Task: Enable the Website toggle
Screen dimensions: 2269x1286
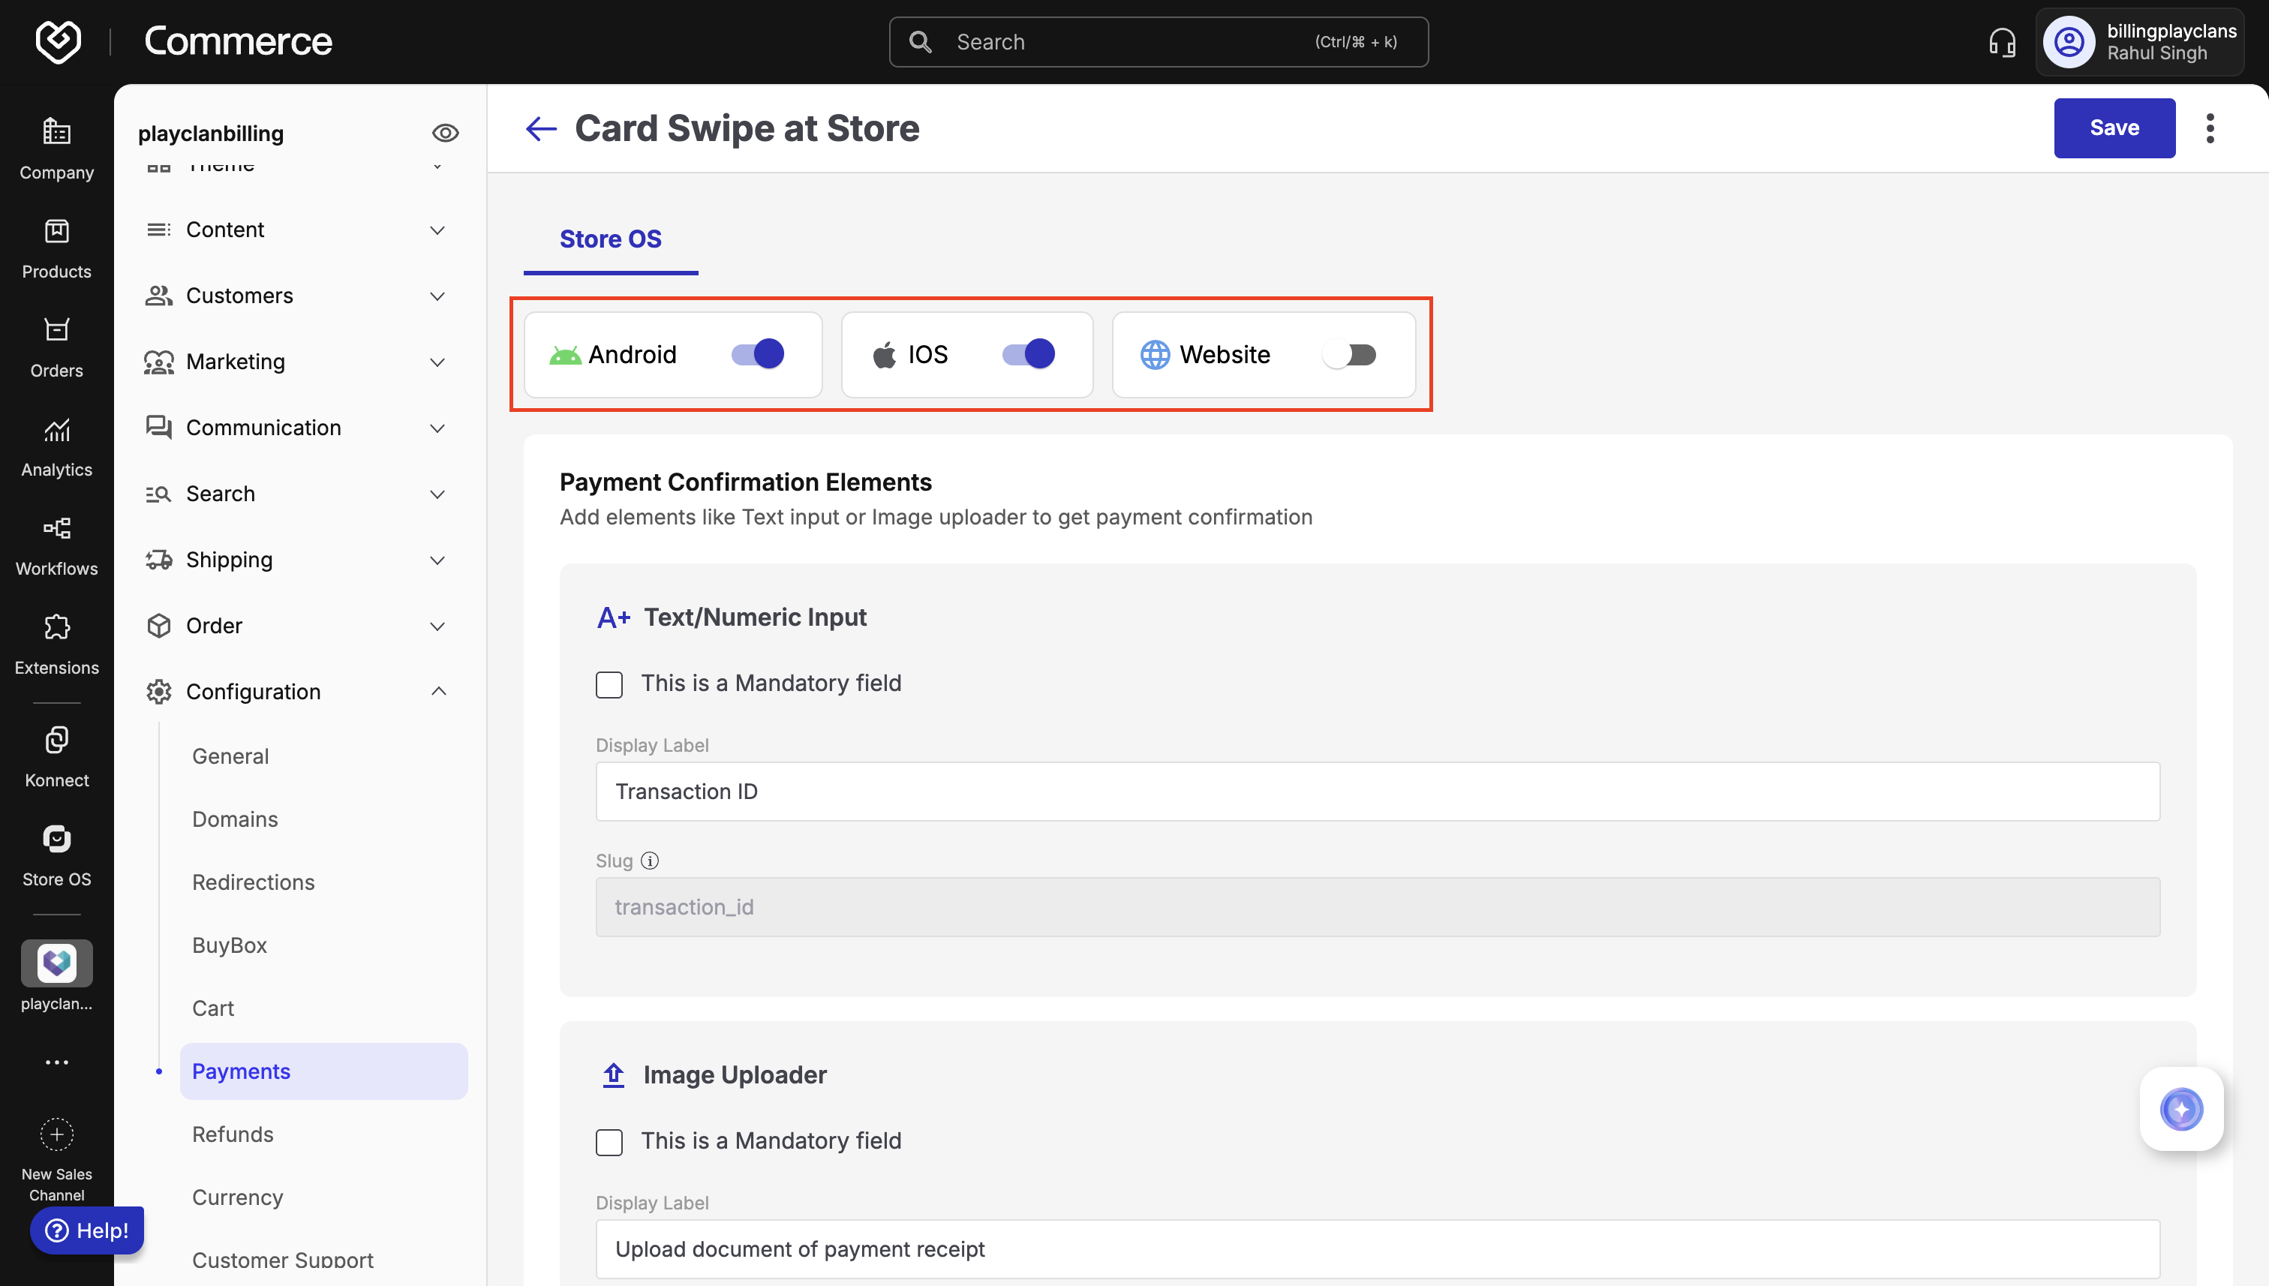Action: tap(1348, 355)
